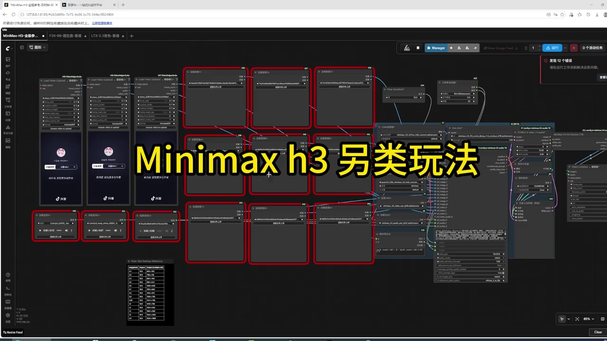Open the Help icon in left sidebar
Image resolution: width=607 pixels, height=341 pixels.
click(x=8, y=275)
